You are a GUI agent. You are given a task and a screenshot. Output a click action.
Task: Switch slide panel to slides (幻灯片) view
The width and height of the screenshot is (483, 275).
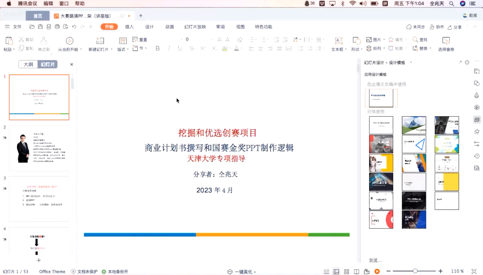48,65
